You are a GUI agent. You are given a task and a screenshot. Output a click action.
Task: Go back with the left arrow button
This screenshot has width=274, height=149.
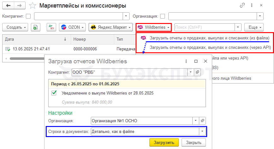coord(8,5)
